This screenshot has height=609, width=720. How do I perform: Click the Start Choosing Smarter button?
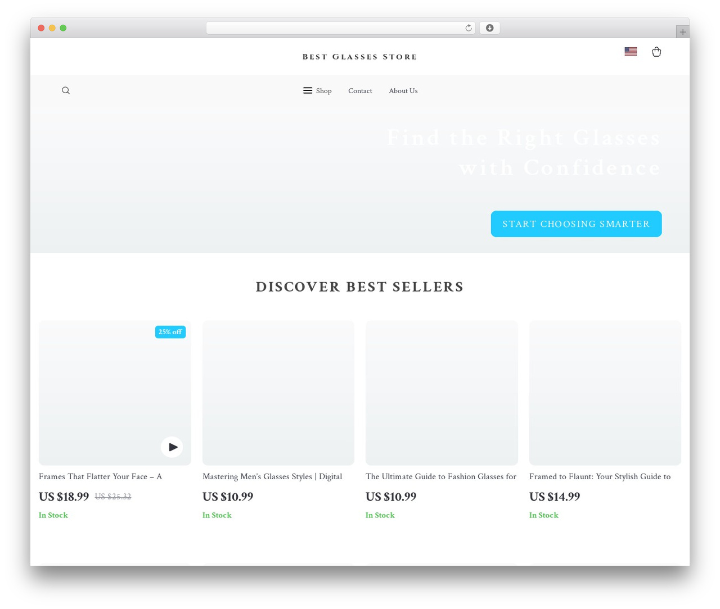pos(576,224)
